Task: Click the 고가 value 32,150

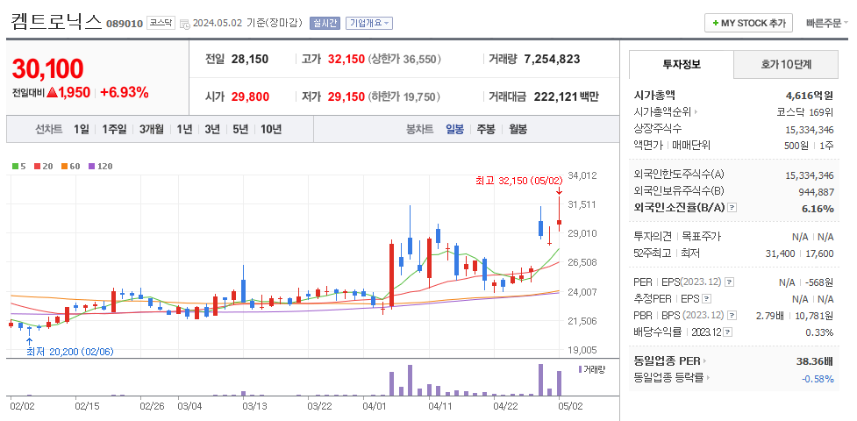Action: click(x=346, y=59)
